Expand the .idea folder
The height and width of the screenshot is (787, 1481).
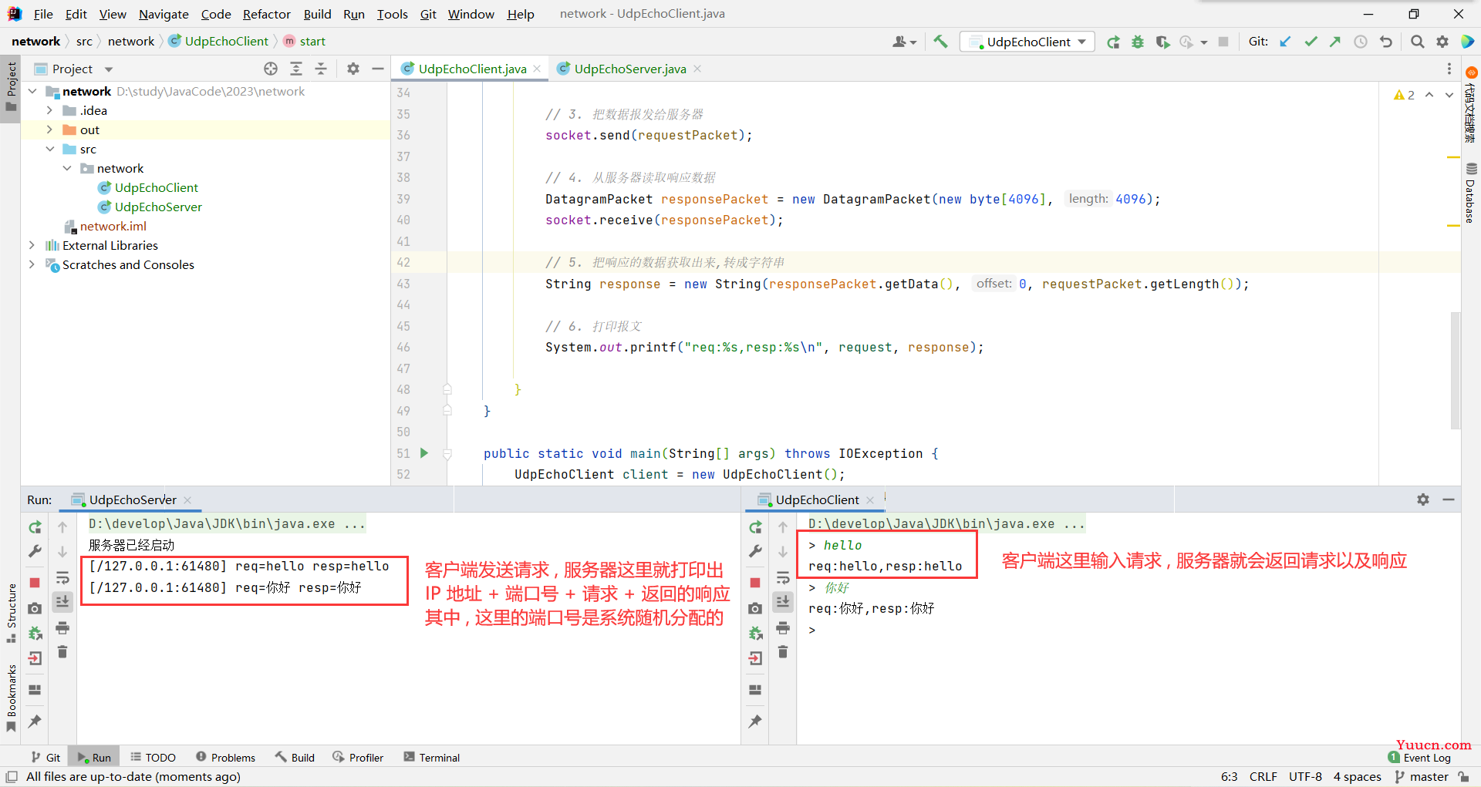point(49,110)
